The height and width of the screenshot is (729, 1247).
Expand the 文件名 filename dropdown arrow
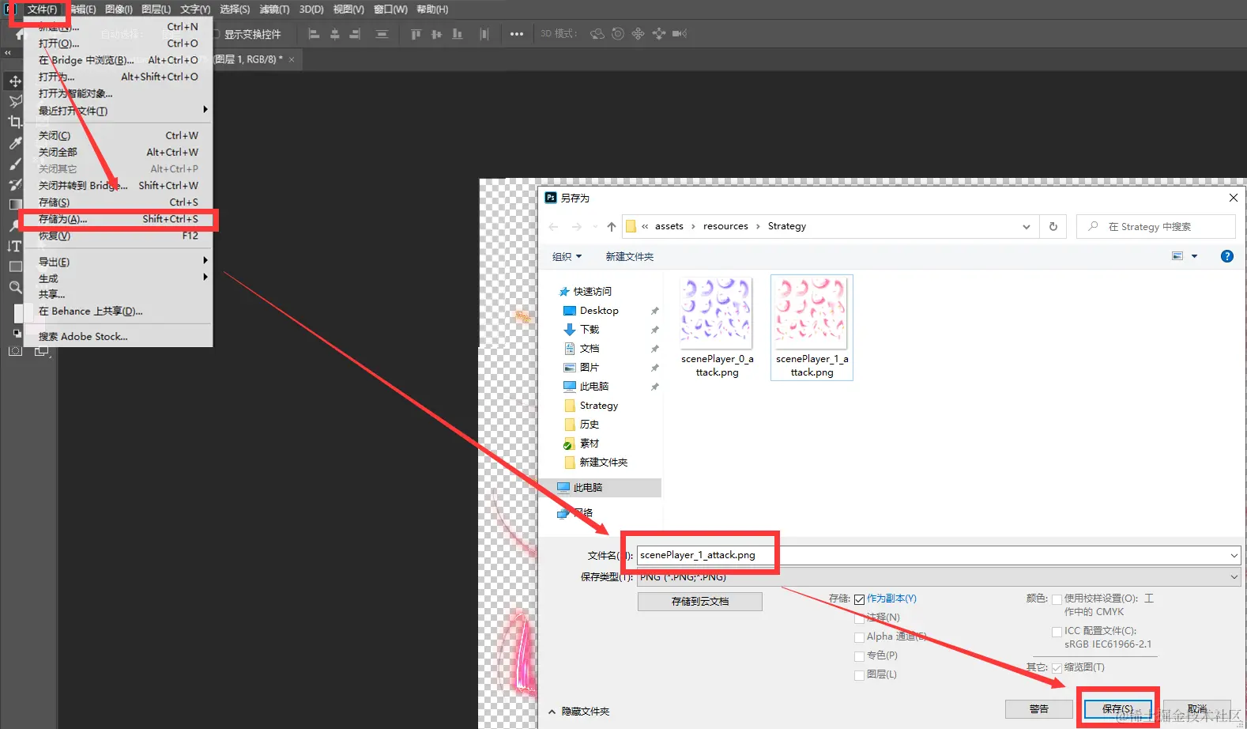[x=1234, y=555]
